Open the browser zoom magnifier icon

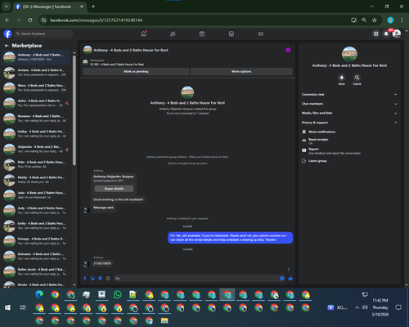point(364,20)
